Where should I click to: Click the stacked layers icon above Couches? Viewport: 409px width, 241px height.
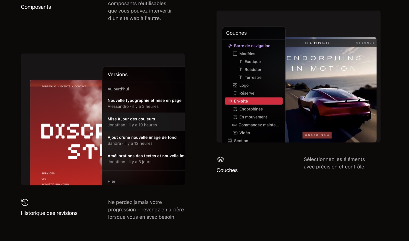pyautogui.click(x=220, y=159)
